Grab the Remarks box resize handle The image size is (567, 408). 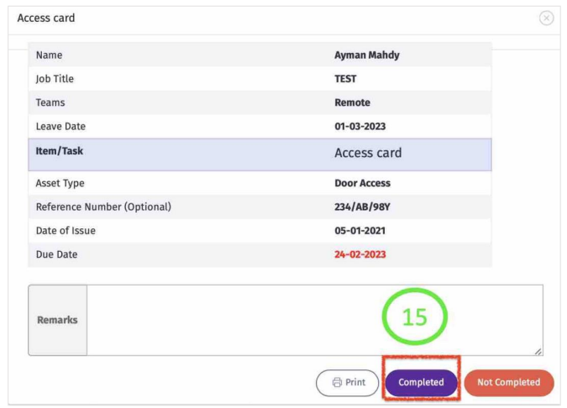(x=538, y=351)
